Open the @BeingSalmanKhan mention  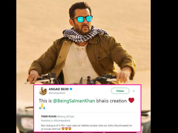[74, 101]
